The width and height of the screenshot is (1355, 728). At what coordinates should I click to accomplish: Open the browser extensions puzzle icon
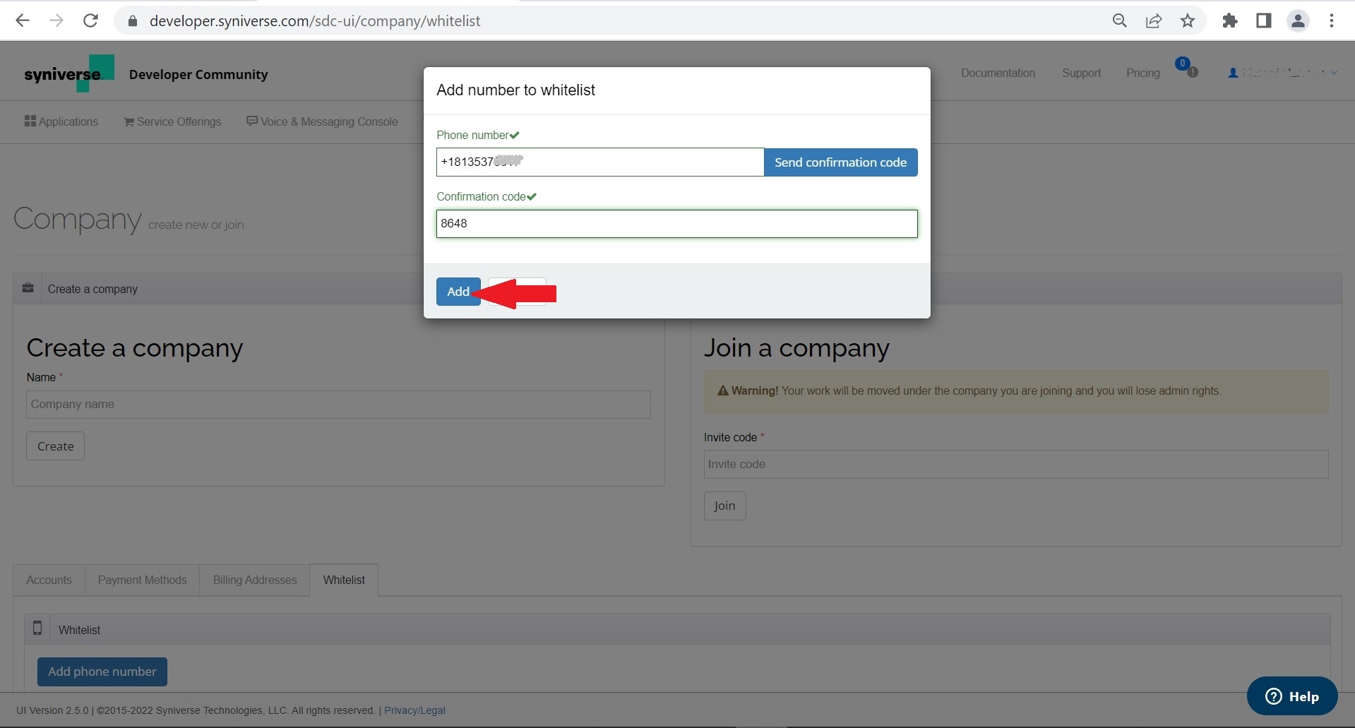click(x=1230, y=20)
